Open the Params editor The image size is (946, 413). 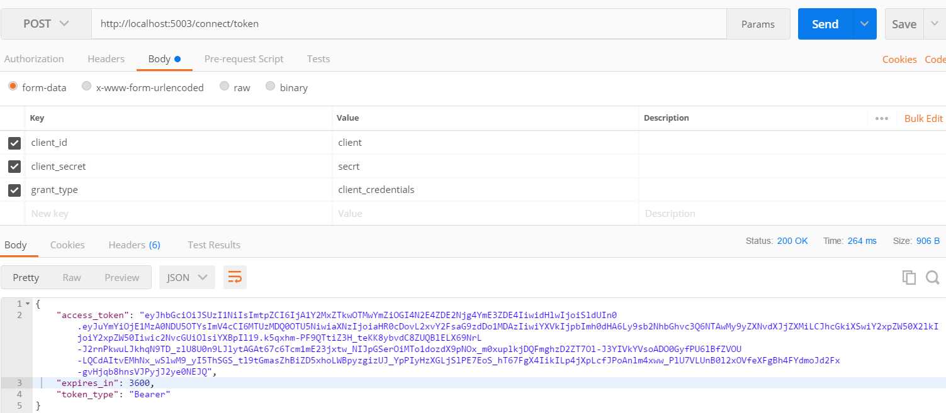tap(758, 24)
